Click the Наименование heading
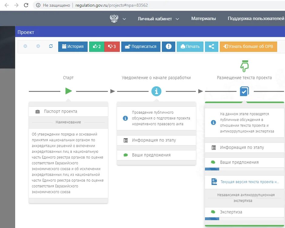Image resolution: width=285 pixels, height=228 pixels. point(68,122)
